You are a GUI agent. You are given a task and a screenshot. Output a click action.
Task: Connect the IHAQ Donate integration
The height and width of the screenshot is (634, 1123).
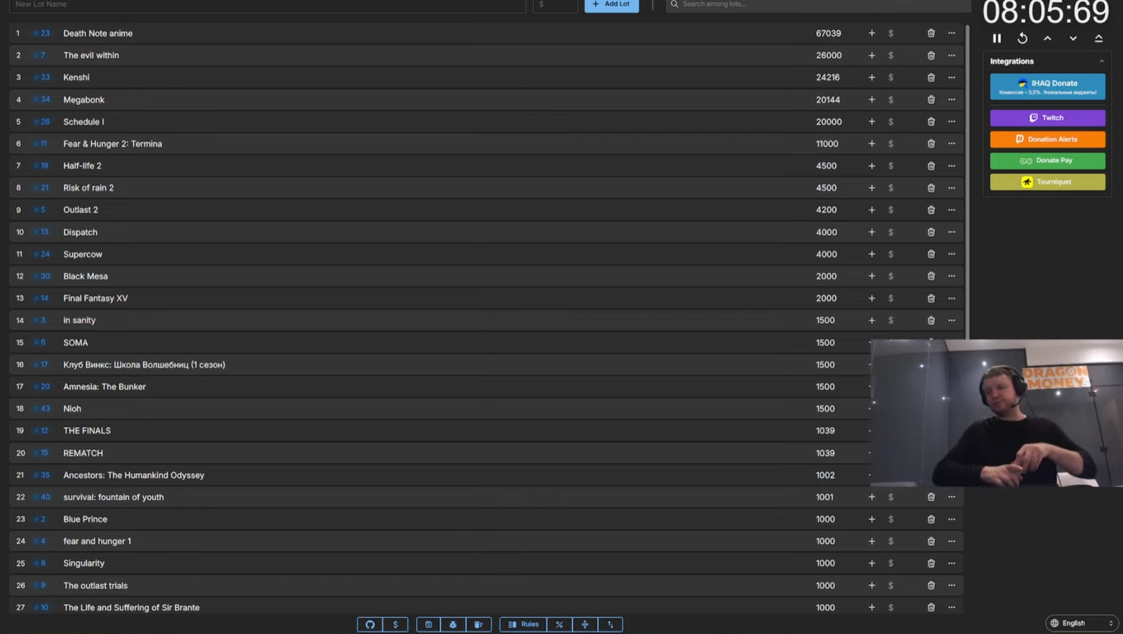point(1047,87)
